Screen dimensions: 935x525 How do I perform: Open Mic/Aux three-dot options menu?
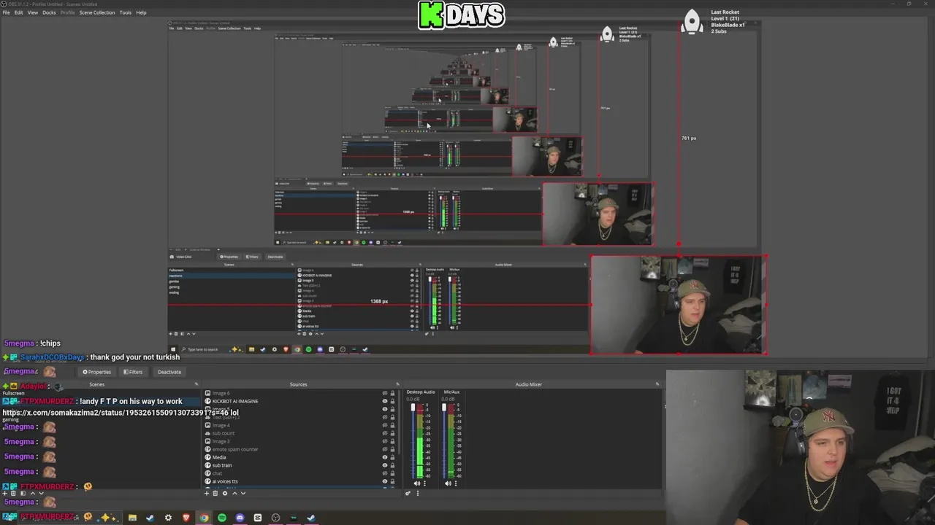pos(456,483)
